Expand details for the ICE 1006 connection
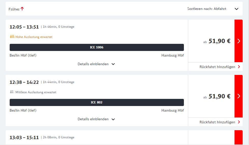Screen dimensions: 249x145 (96, 64)
